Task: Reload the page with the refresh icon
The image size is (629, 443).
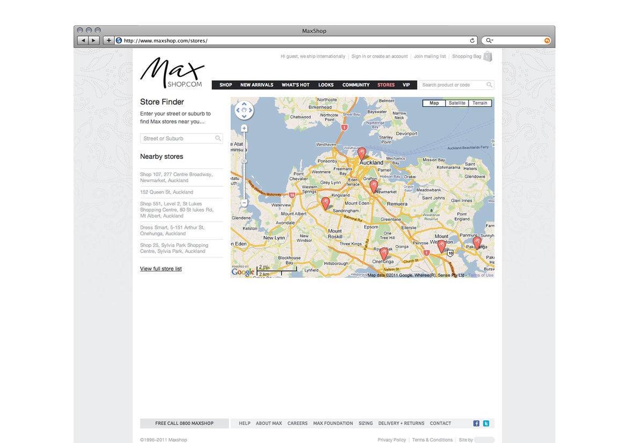Action: pos(472,40)
